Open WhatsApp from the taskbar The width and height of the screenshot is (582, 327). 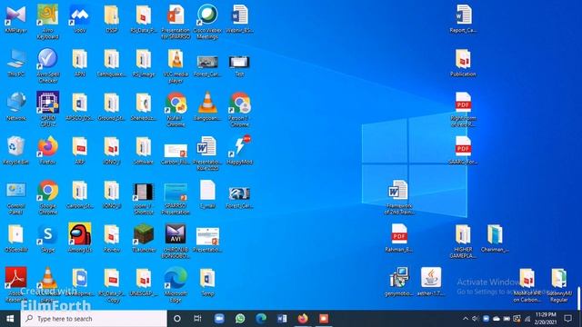[x=240, y=319]
